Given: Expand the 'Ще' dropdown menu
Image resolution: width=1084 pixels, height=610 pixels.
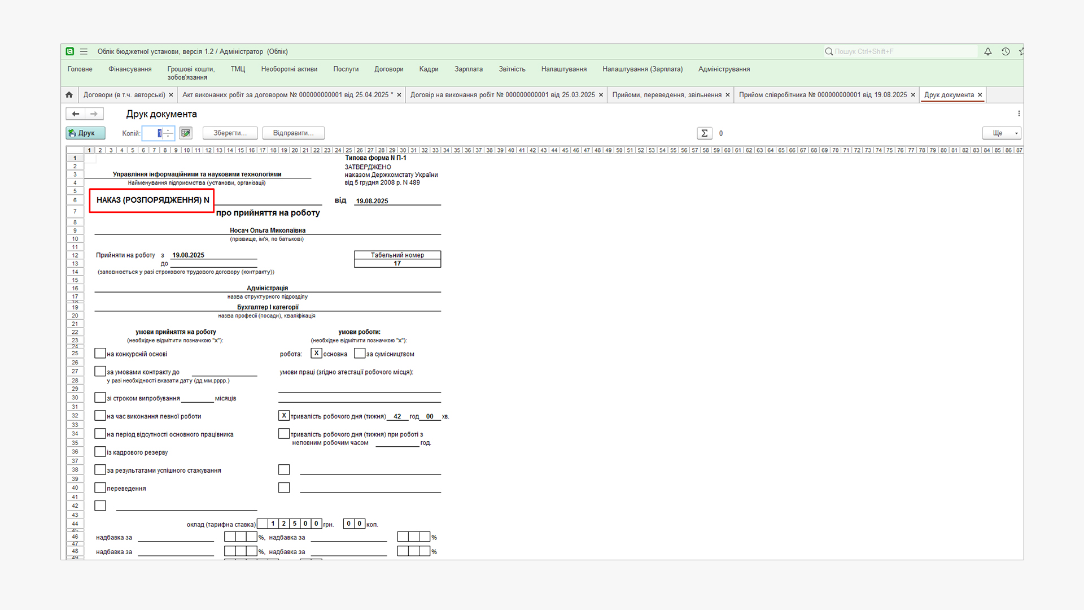Looking at the screenshot, I should pyautogui.click(x=1002, y=133).
